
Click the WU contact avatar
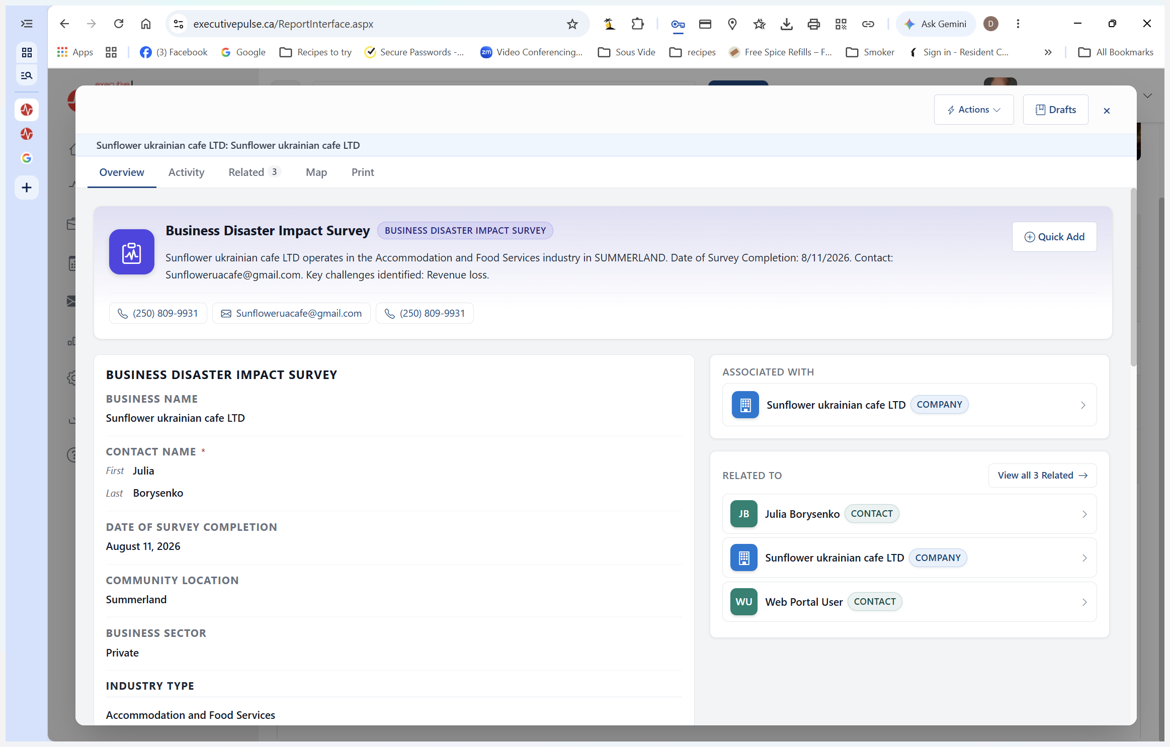(744, 602)
